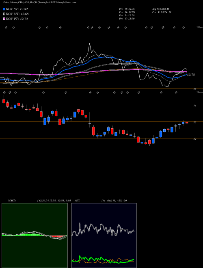Click the '<Tops' marker label
Viewport: 203px width, 268px height.
[x=199, y=27]
